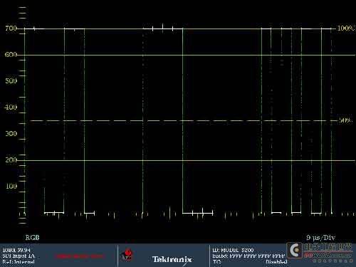
Task: Click the red error text in status bar
Action: coord(79,256)
